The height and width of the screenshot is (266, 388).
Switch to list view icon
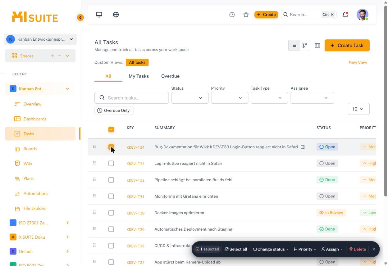pos(294,45)
